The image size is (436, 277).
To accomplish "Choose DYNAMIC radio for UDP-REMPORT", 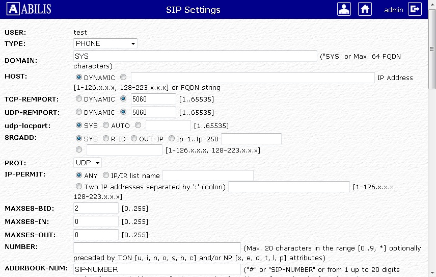I will 79,112.
